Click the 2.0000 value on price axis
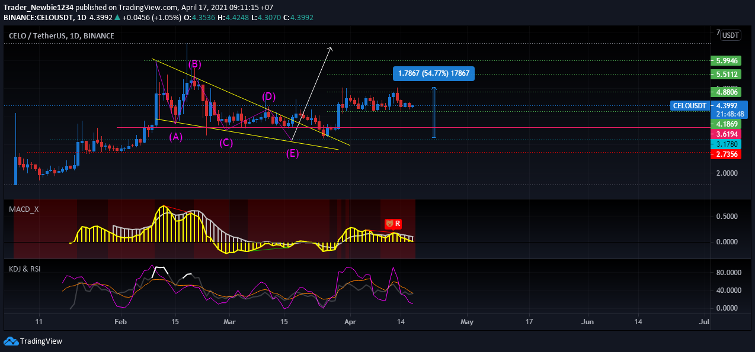Image resolution: width=755 pixels, height=352 pixels. click(x=727, y=173)
